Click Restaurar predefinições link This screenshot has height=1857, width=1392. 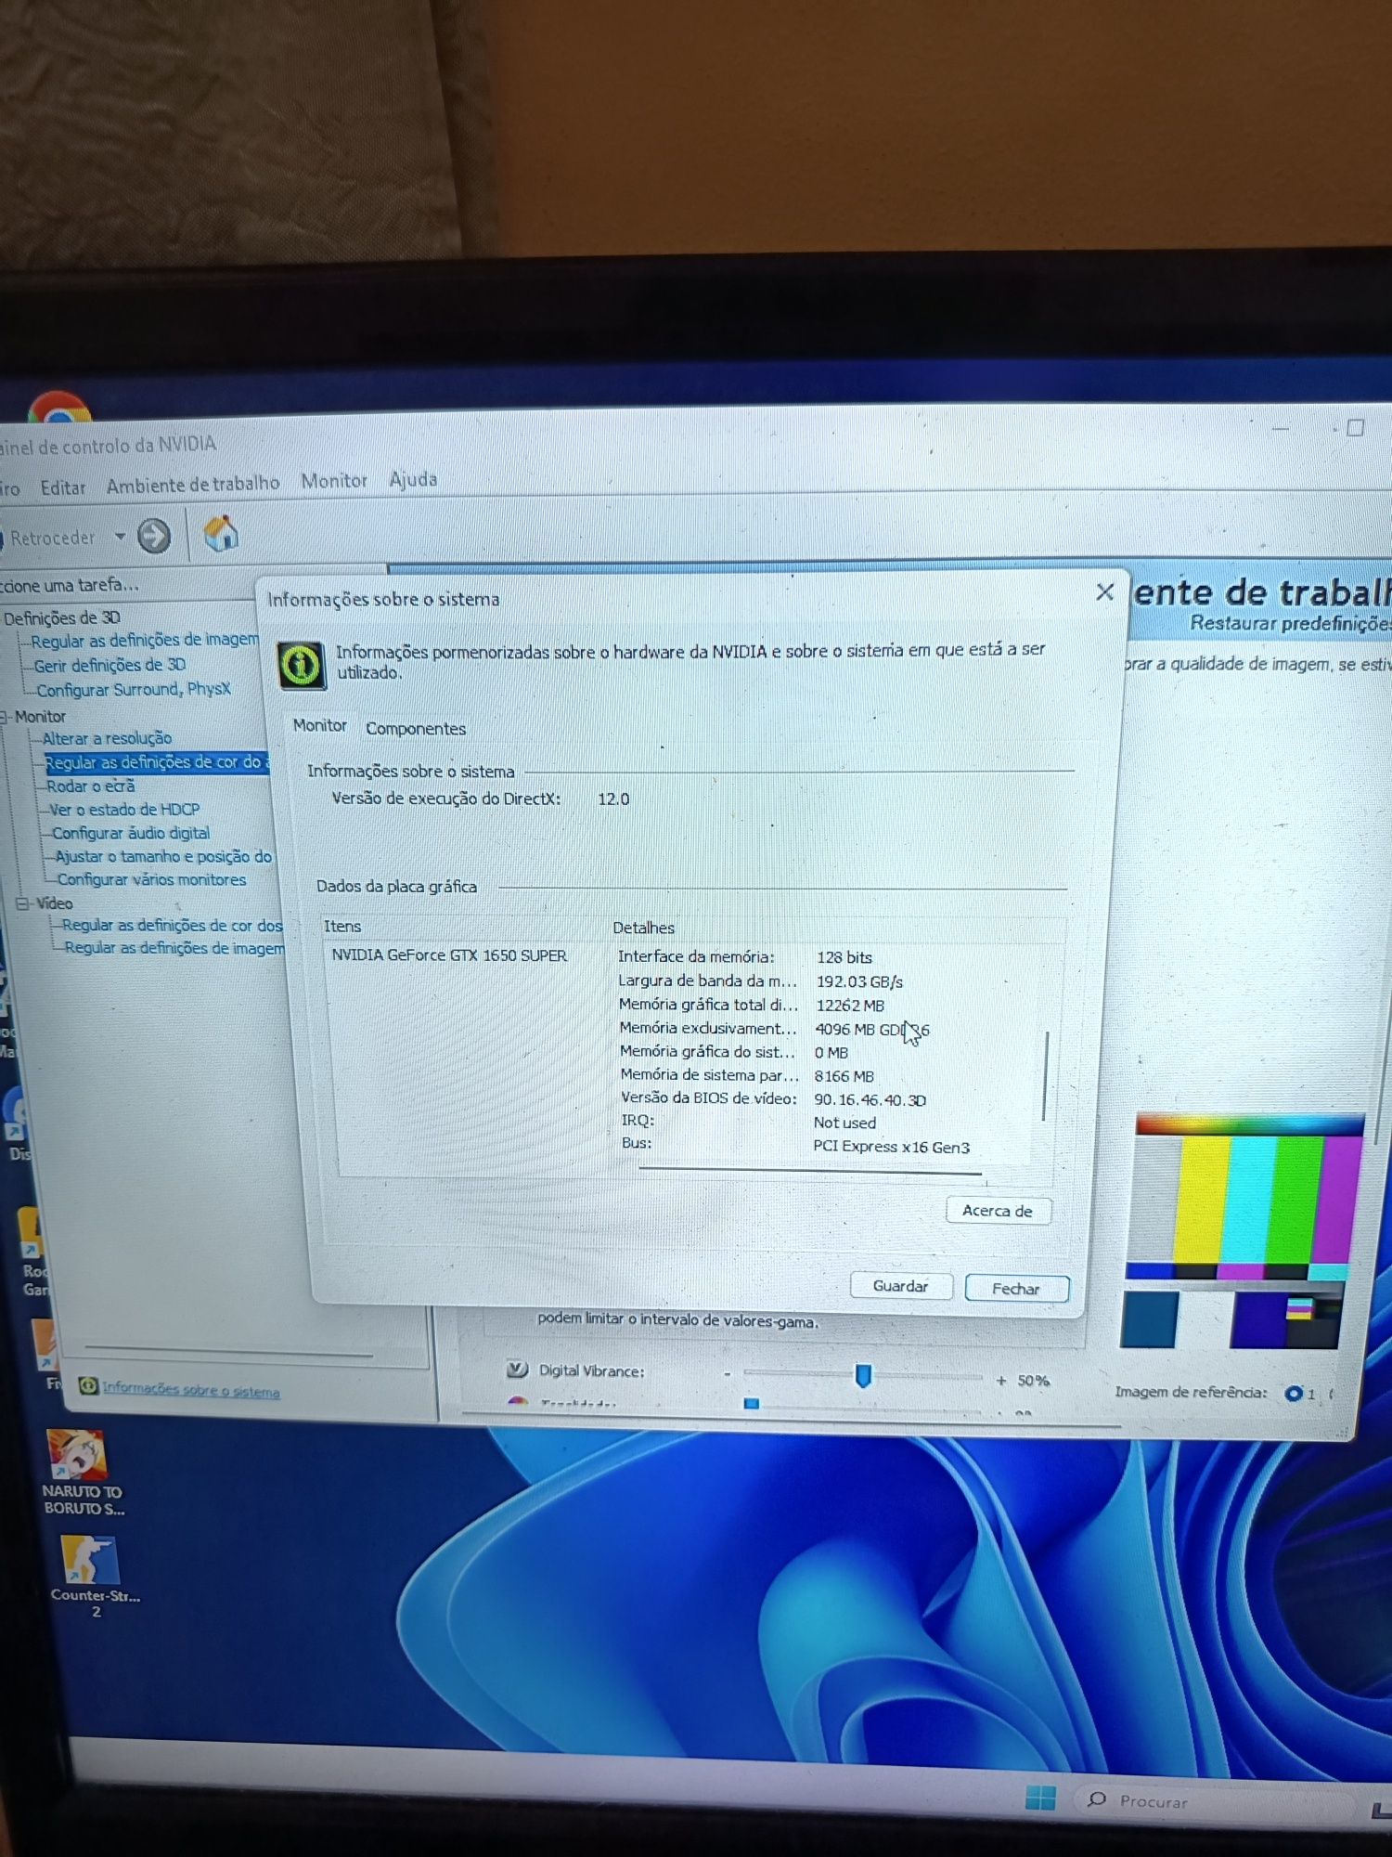1290,623
